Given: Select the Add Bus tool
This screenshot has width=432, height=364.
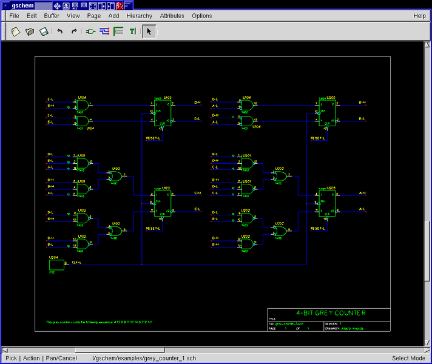Looking at the screenshot, I should pyautogui.click(x=118, y=32).
